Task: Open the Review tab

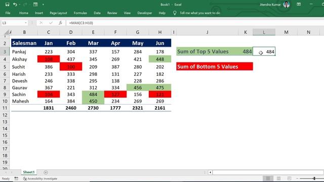Action: (112, 13)
